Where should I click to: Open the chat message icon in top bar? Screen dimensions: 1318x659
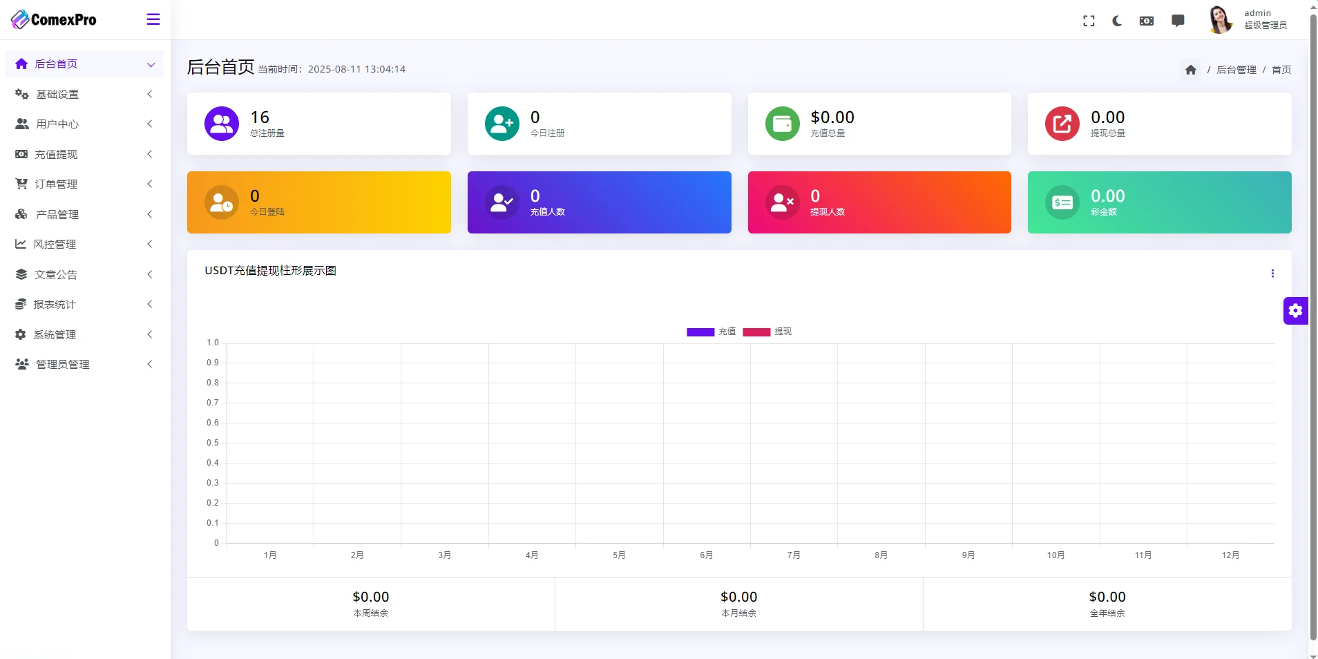(x=1178, y=21)
